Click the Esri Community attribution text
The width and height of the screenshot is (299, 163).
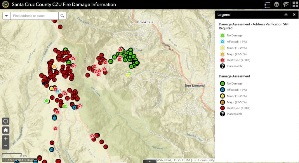203,160
